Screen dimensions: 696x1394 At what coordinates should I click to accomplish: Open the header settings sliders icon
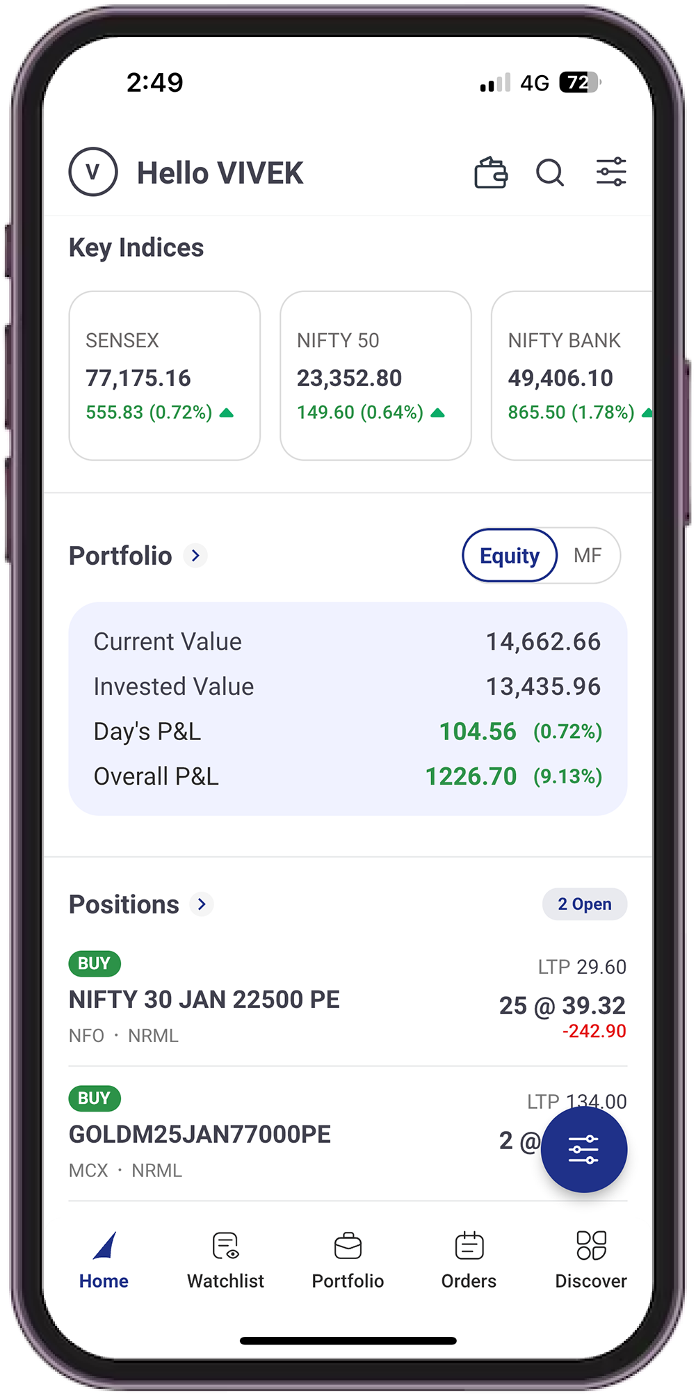pyautogui.click(x=611, y=173)
